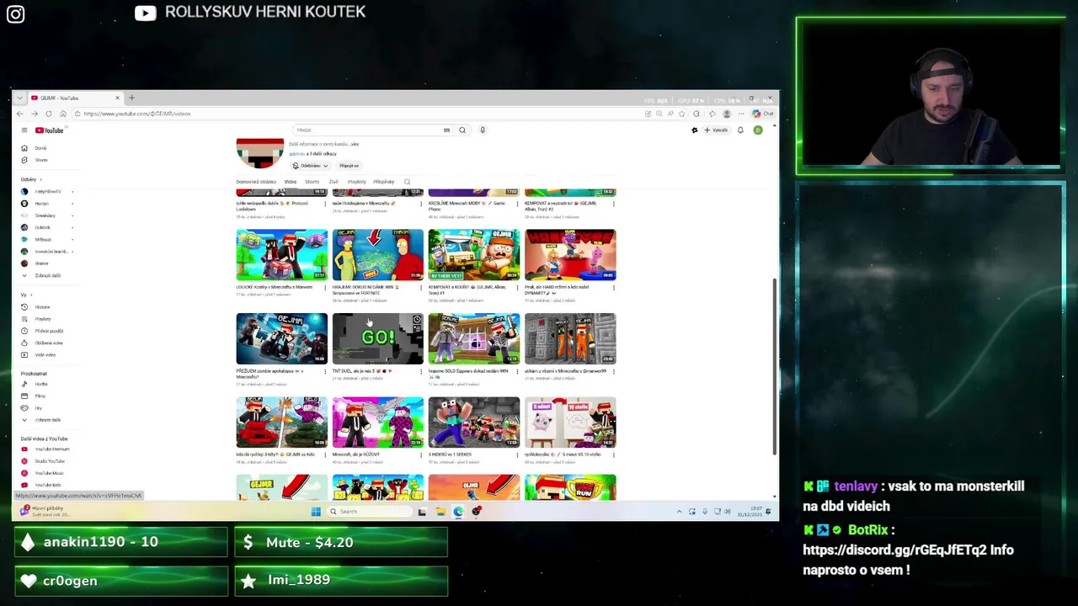The image size is (1078, 606).
Task: Open the GO! TNT DUEL video thumbnail
Action: tap(378, 338)
